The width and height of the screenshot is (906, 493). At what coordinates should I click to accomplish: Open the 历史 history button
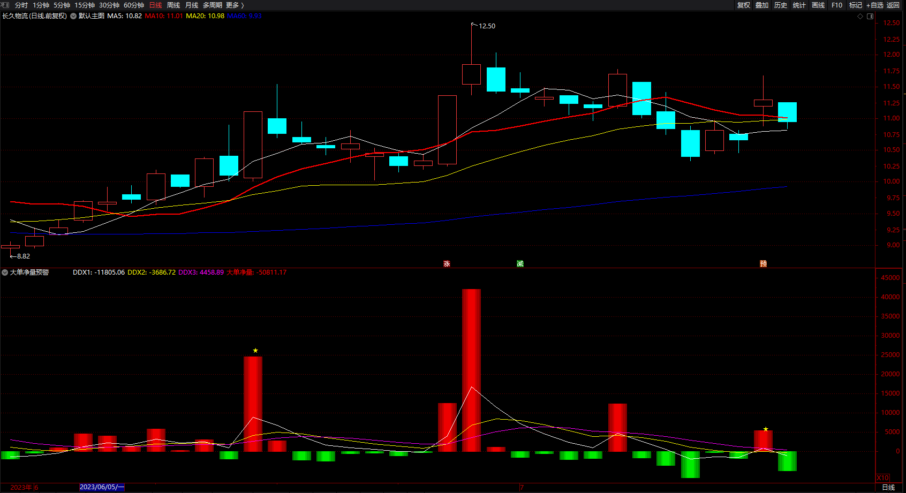(781, 5)
